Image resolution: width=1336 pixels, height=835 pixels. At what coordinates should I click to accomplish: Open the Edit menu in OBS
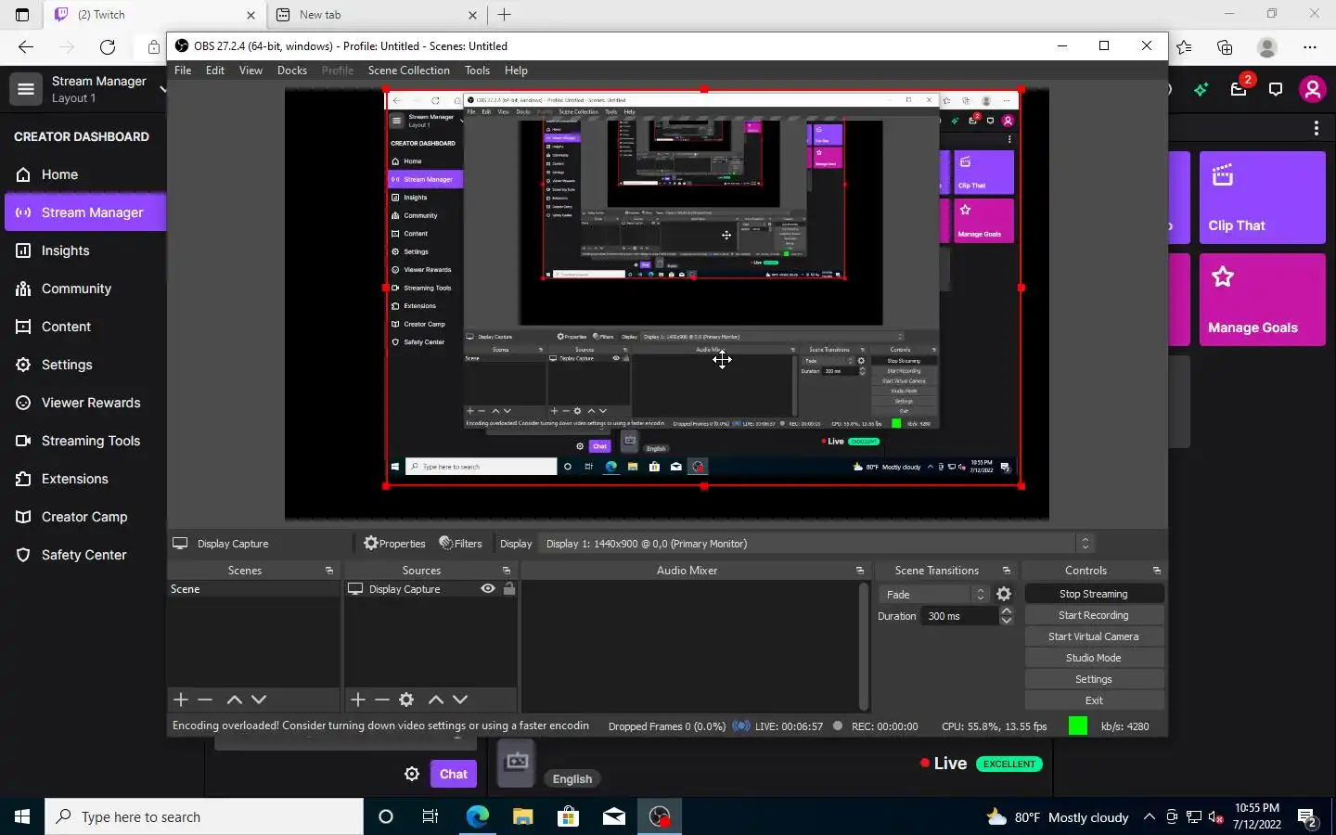215,71
